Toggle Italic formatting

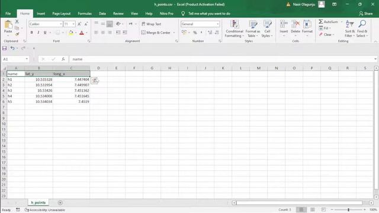[38, 33]
